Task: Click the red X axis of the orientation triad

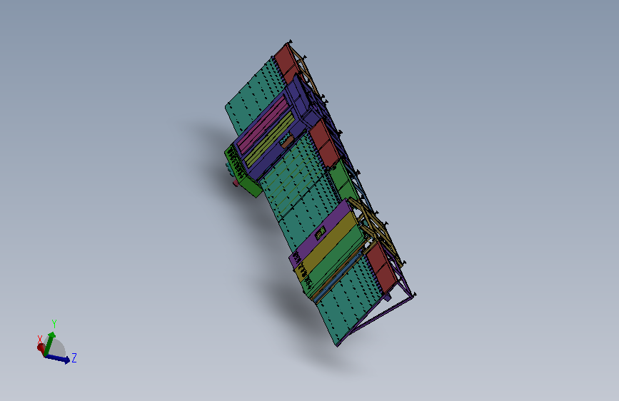Action: click(x=41, y=348)
